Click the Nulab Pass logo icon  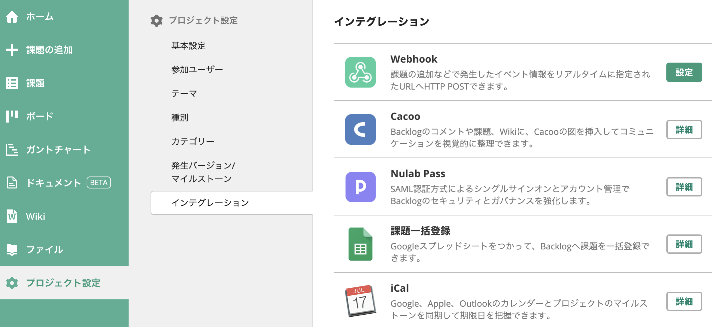click(x=360, y=187)
